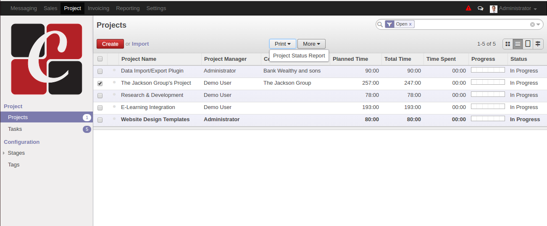Select Project Status Report menu entry
The height and width of the screenshot is (226, 547).
pyautogui.click(x=299, y=56)
